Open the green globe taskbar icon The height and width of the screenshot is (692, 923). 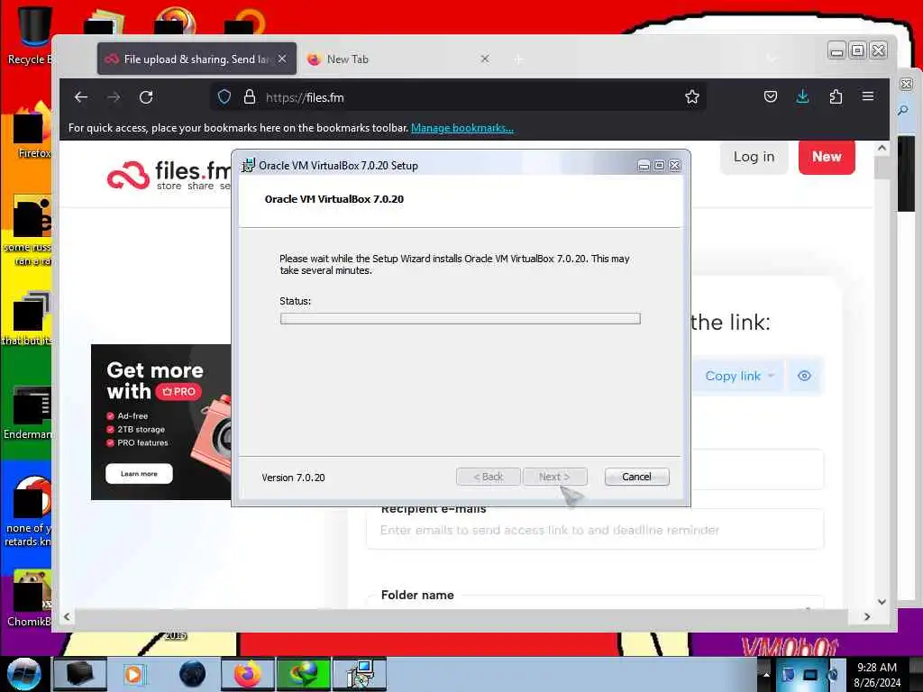tap(304, 674)
